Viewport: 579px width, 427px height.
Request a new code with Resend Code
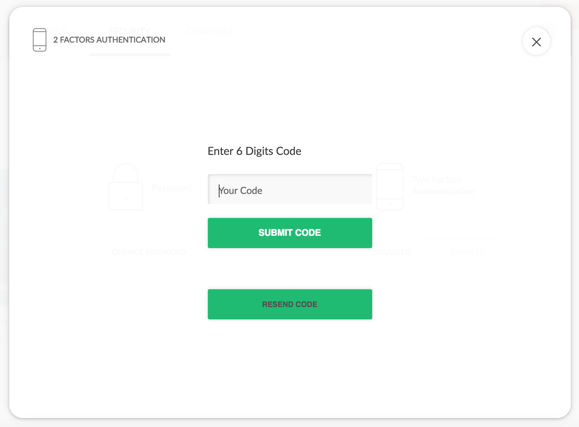(x=290, y=304)
